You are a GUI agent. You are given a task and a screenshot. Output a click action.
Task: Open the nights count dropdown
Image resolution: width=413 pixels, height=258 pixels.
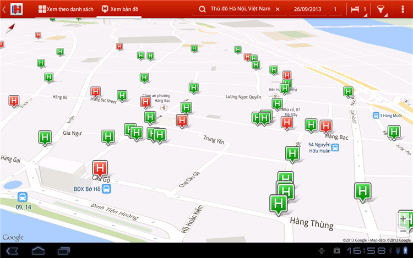tap(335, 9)
